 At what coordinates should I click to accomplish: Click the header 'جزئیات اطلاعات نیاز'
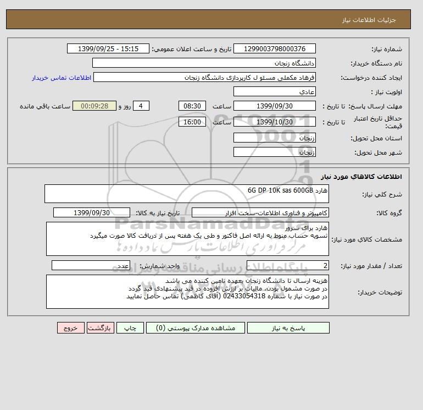[x=369, y=20]
